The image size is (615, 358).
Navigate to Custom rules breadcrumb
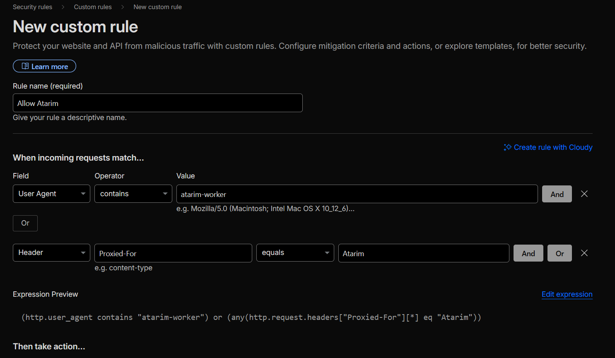click(93, 7)
